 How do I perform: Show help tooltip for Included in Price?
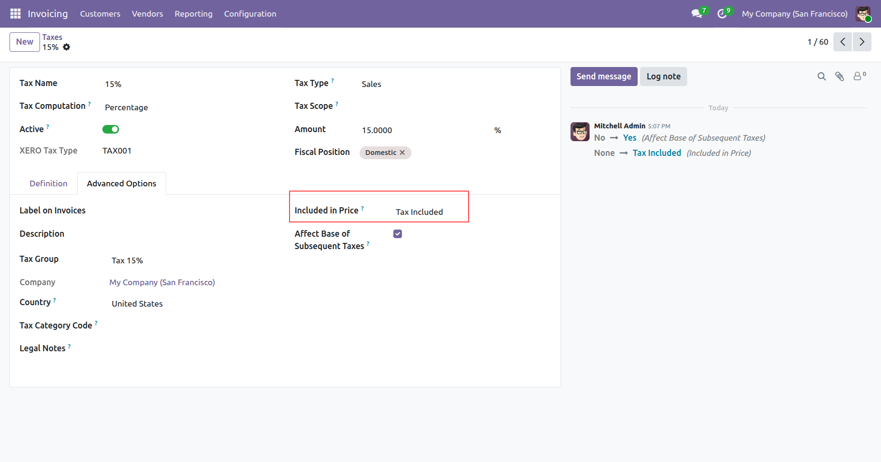click(362, 208)
